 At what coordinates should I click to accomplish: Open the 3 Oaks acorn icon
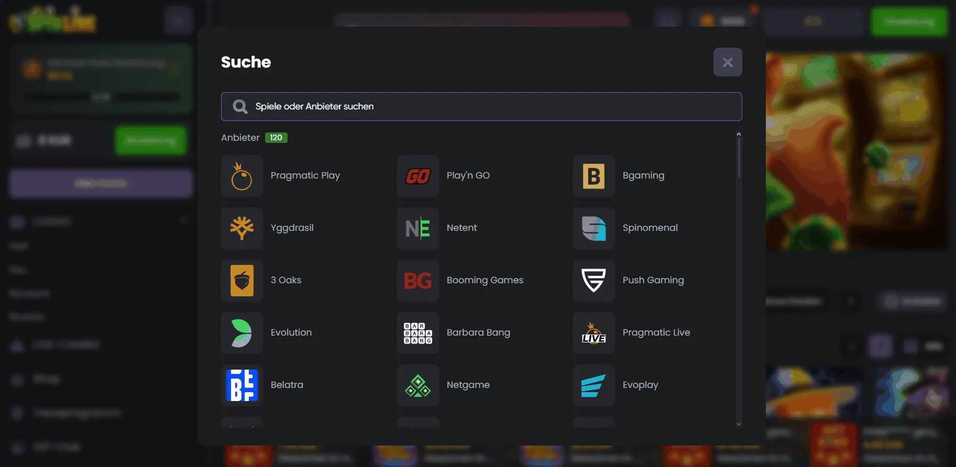coord(241,281)
